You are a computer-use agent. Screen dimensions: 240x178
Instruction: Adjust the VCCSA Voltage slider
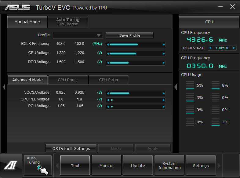136,93
